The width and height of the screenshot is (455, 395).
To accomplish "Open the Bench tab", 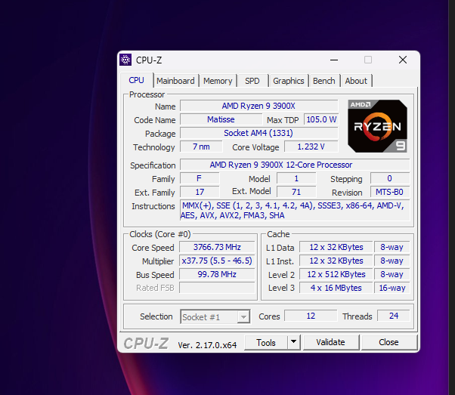I will click(x=323, y=81).
